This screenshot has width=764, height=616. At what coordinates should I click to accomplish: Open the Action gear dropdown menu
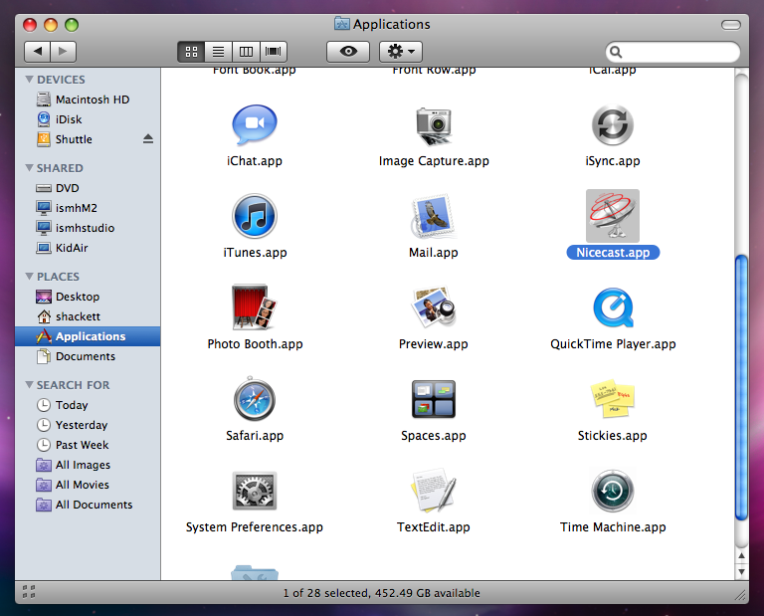click(401, 51)
